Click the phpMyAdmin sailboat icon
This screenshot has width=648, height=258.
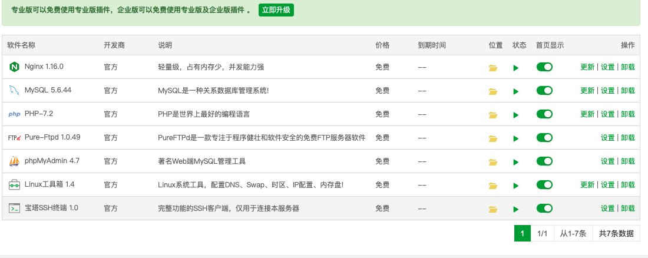tap(15, 161)
